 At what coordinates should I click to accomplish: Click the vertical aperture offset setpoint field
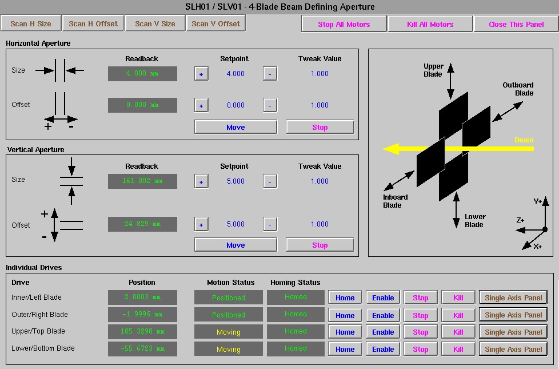(235, 224)
